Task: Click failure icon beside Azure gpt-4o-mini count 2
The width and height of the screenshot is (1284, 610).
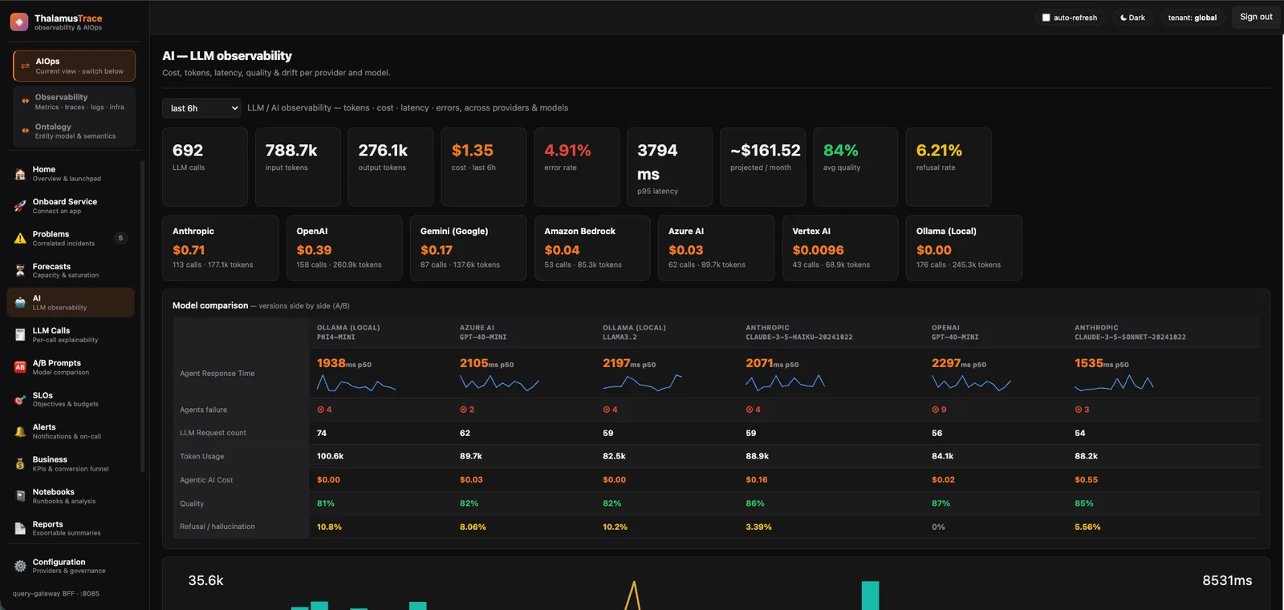Action: tap(463, 410)
